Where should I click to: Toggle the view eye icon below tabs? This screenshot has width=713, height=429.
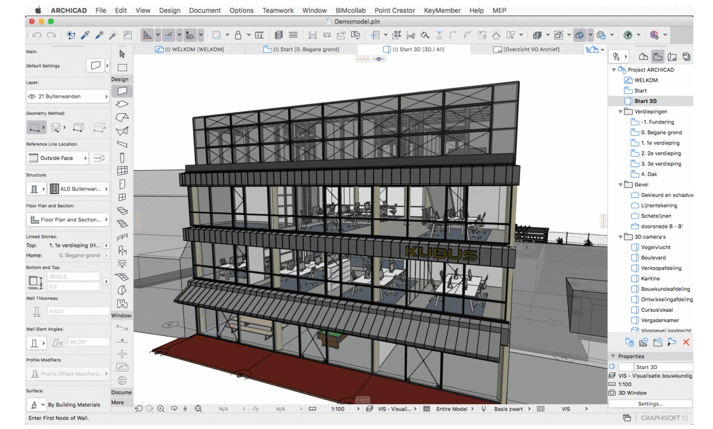379,59
